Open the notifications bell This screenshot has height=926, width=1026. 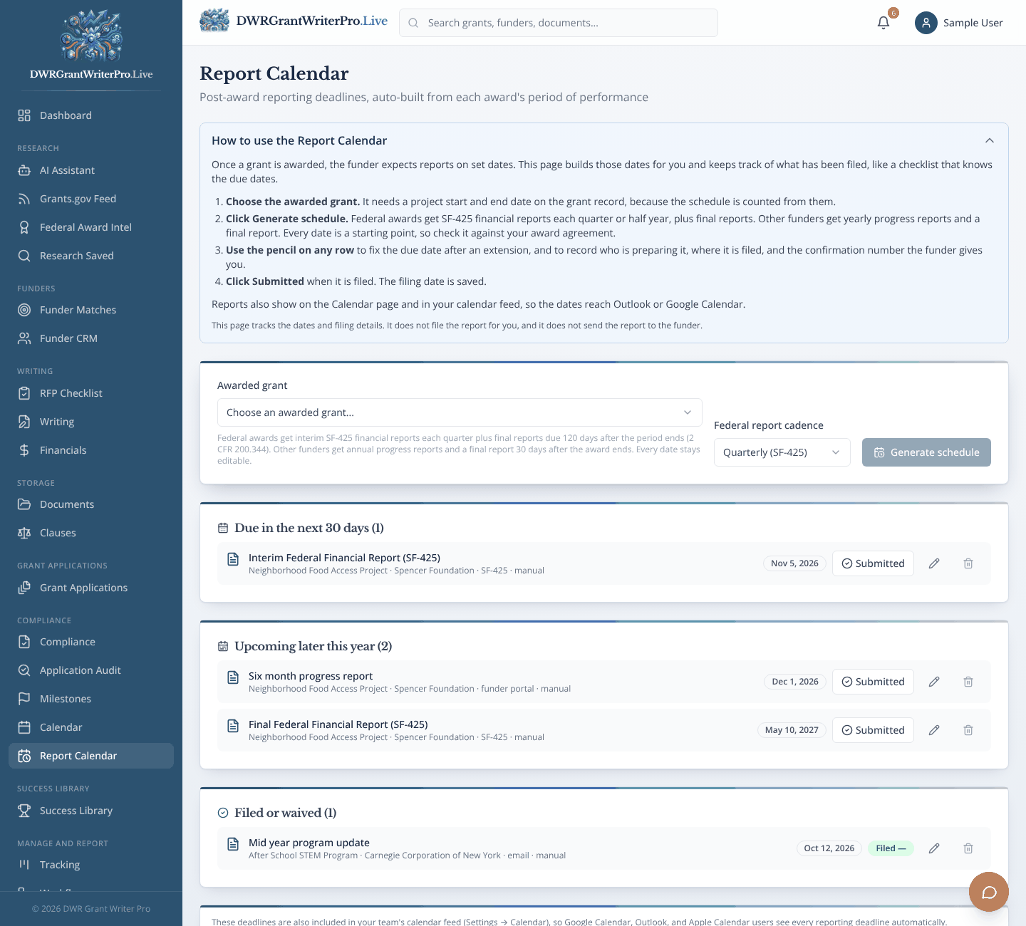point(883,23)
